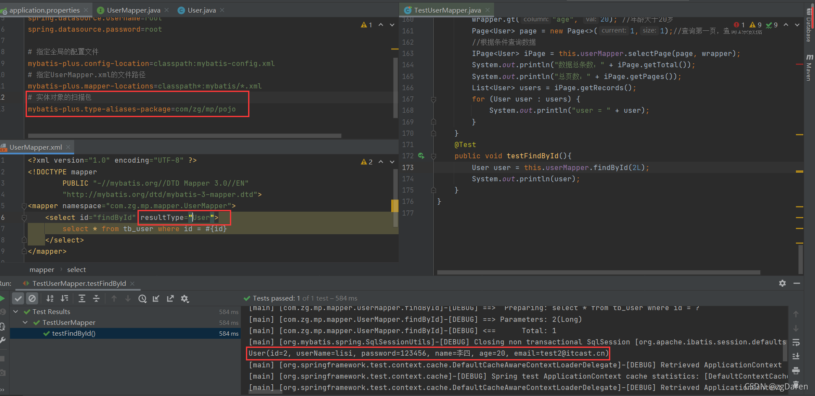The width and height of the screenshot is (815, 396).
Task: Fold mapper element in UserMapper.xml
Action: click(24, 206)
